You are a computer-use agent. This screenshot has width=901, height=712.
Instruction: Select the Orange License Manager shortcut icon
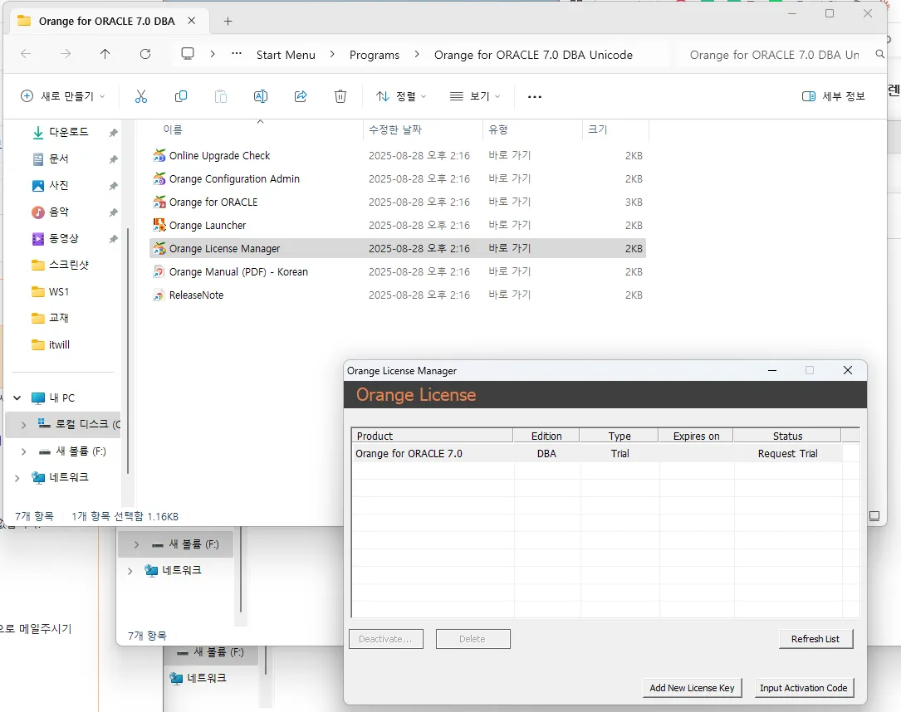click(x=159, y=249)
